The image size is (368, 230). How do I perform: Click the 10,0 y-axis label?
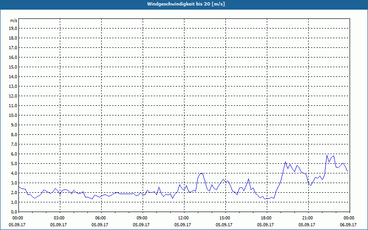[x=13, y=115]
